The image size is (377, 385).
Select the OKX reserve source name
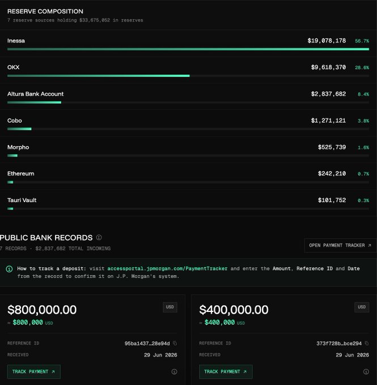(x=13, y=67)
